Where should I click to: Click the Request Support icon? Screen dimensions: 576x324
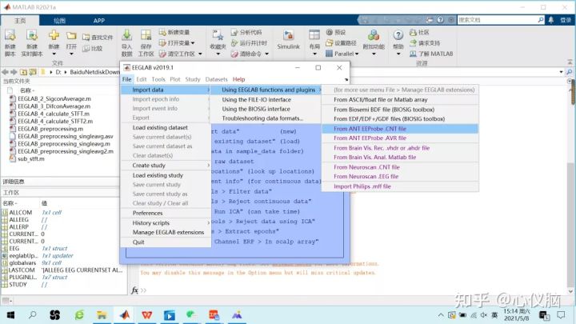click(413, 43)
